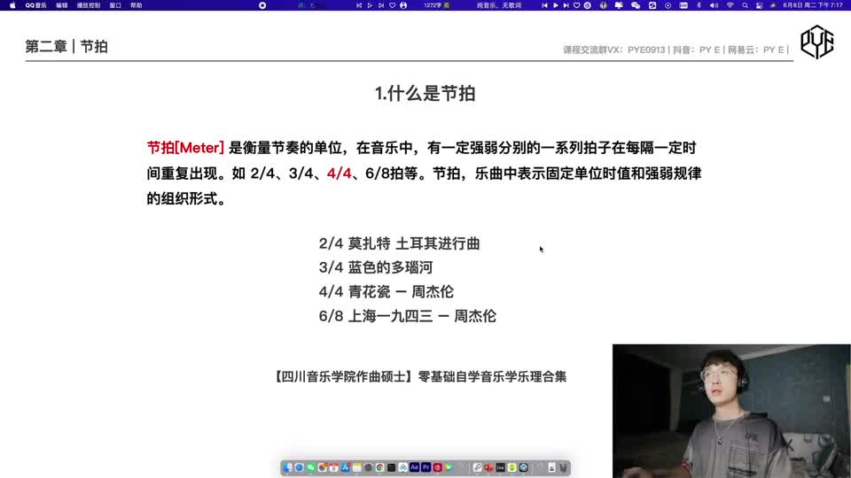Open the volume control in menu bar
The height and width of the screenshot is (478, 851).
(x=714, y=5)
